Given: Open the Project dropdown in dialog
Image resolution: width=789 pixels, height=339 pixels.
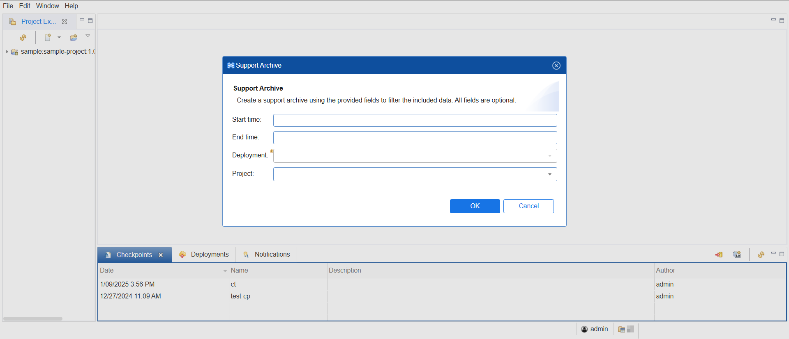Looking at the screenshot, I should tap(549, 174).
